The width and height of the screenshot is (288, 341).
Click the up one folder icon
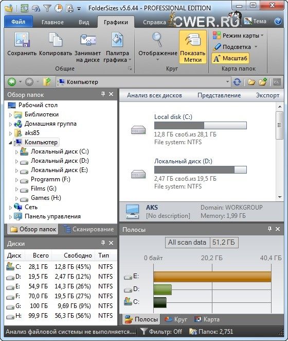click(x=47, y=82)
